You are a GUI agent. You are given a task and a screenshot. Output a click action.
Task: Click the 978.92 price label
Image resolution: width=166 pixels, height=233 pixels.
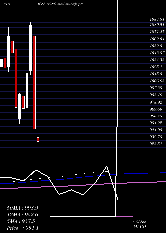pyautogui.click(x=156, y=102)
